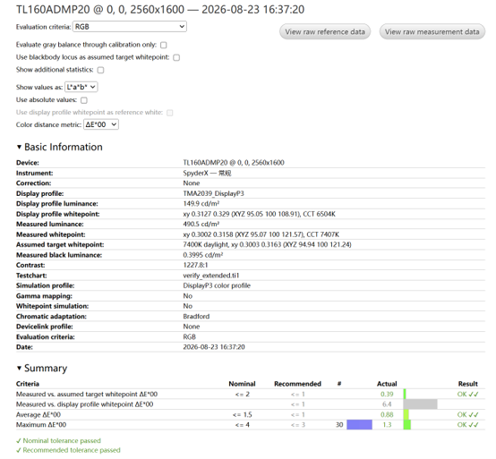This screenshot has width=496, height=459.
Task: Collapse the Summary section
Action: point(42,369)
